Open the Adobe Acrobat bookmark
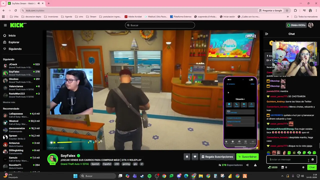320x180 pixels. tap(133, 17)
